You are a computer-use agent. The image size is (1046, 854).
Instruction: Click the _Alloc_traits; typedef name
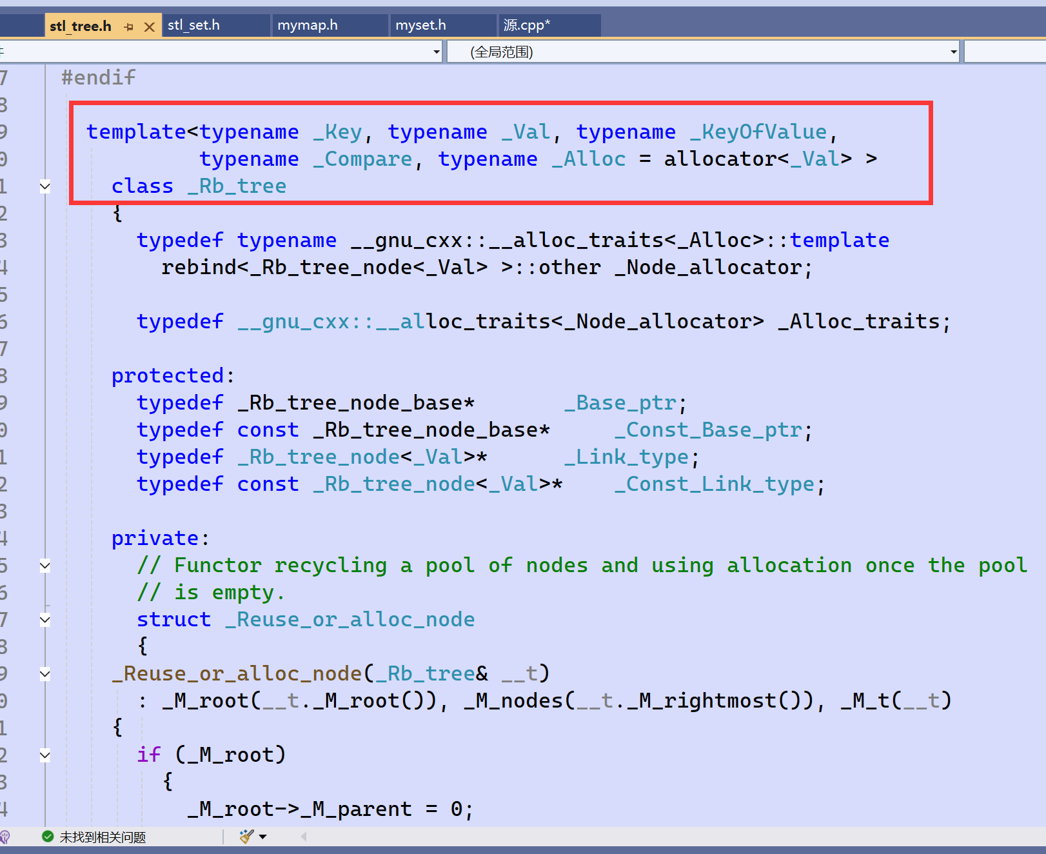pyautogui.click(x=864, y=321)
